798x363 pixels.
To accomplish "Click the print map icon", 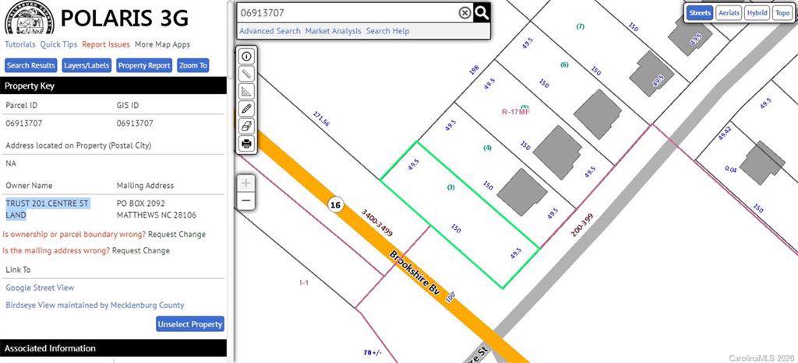I will [x=247, y=144].
